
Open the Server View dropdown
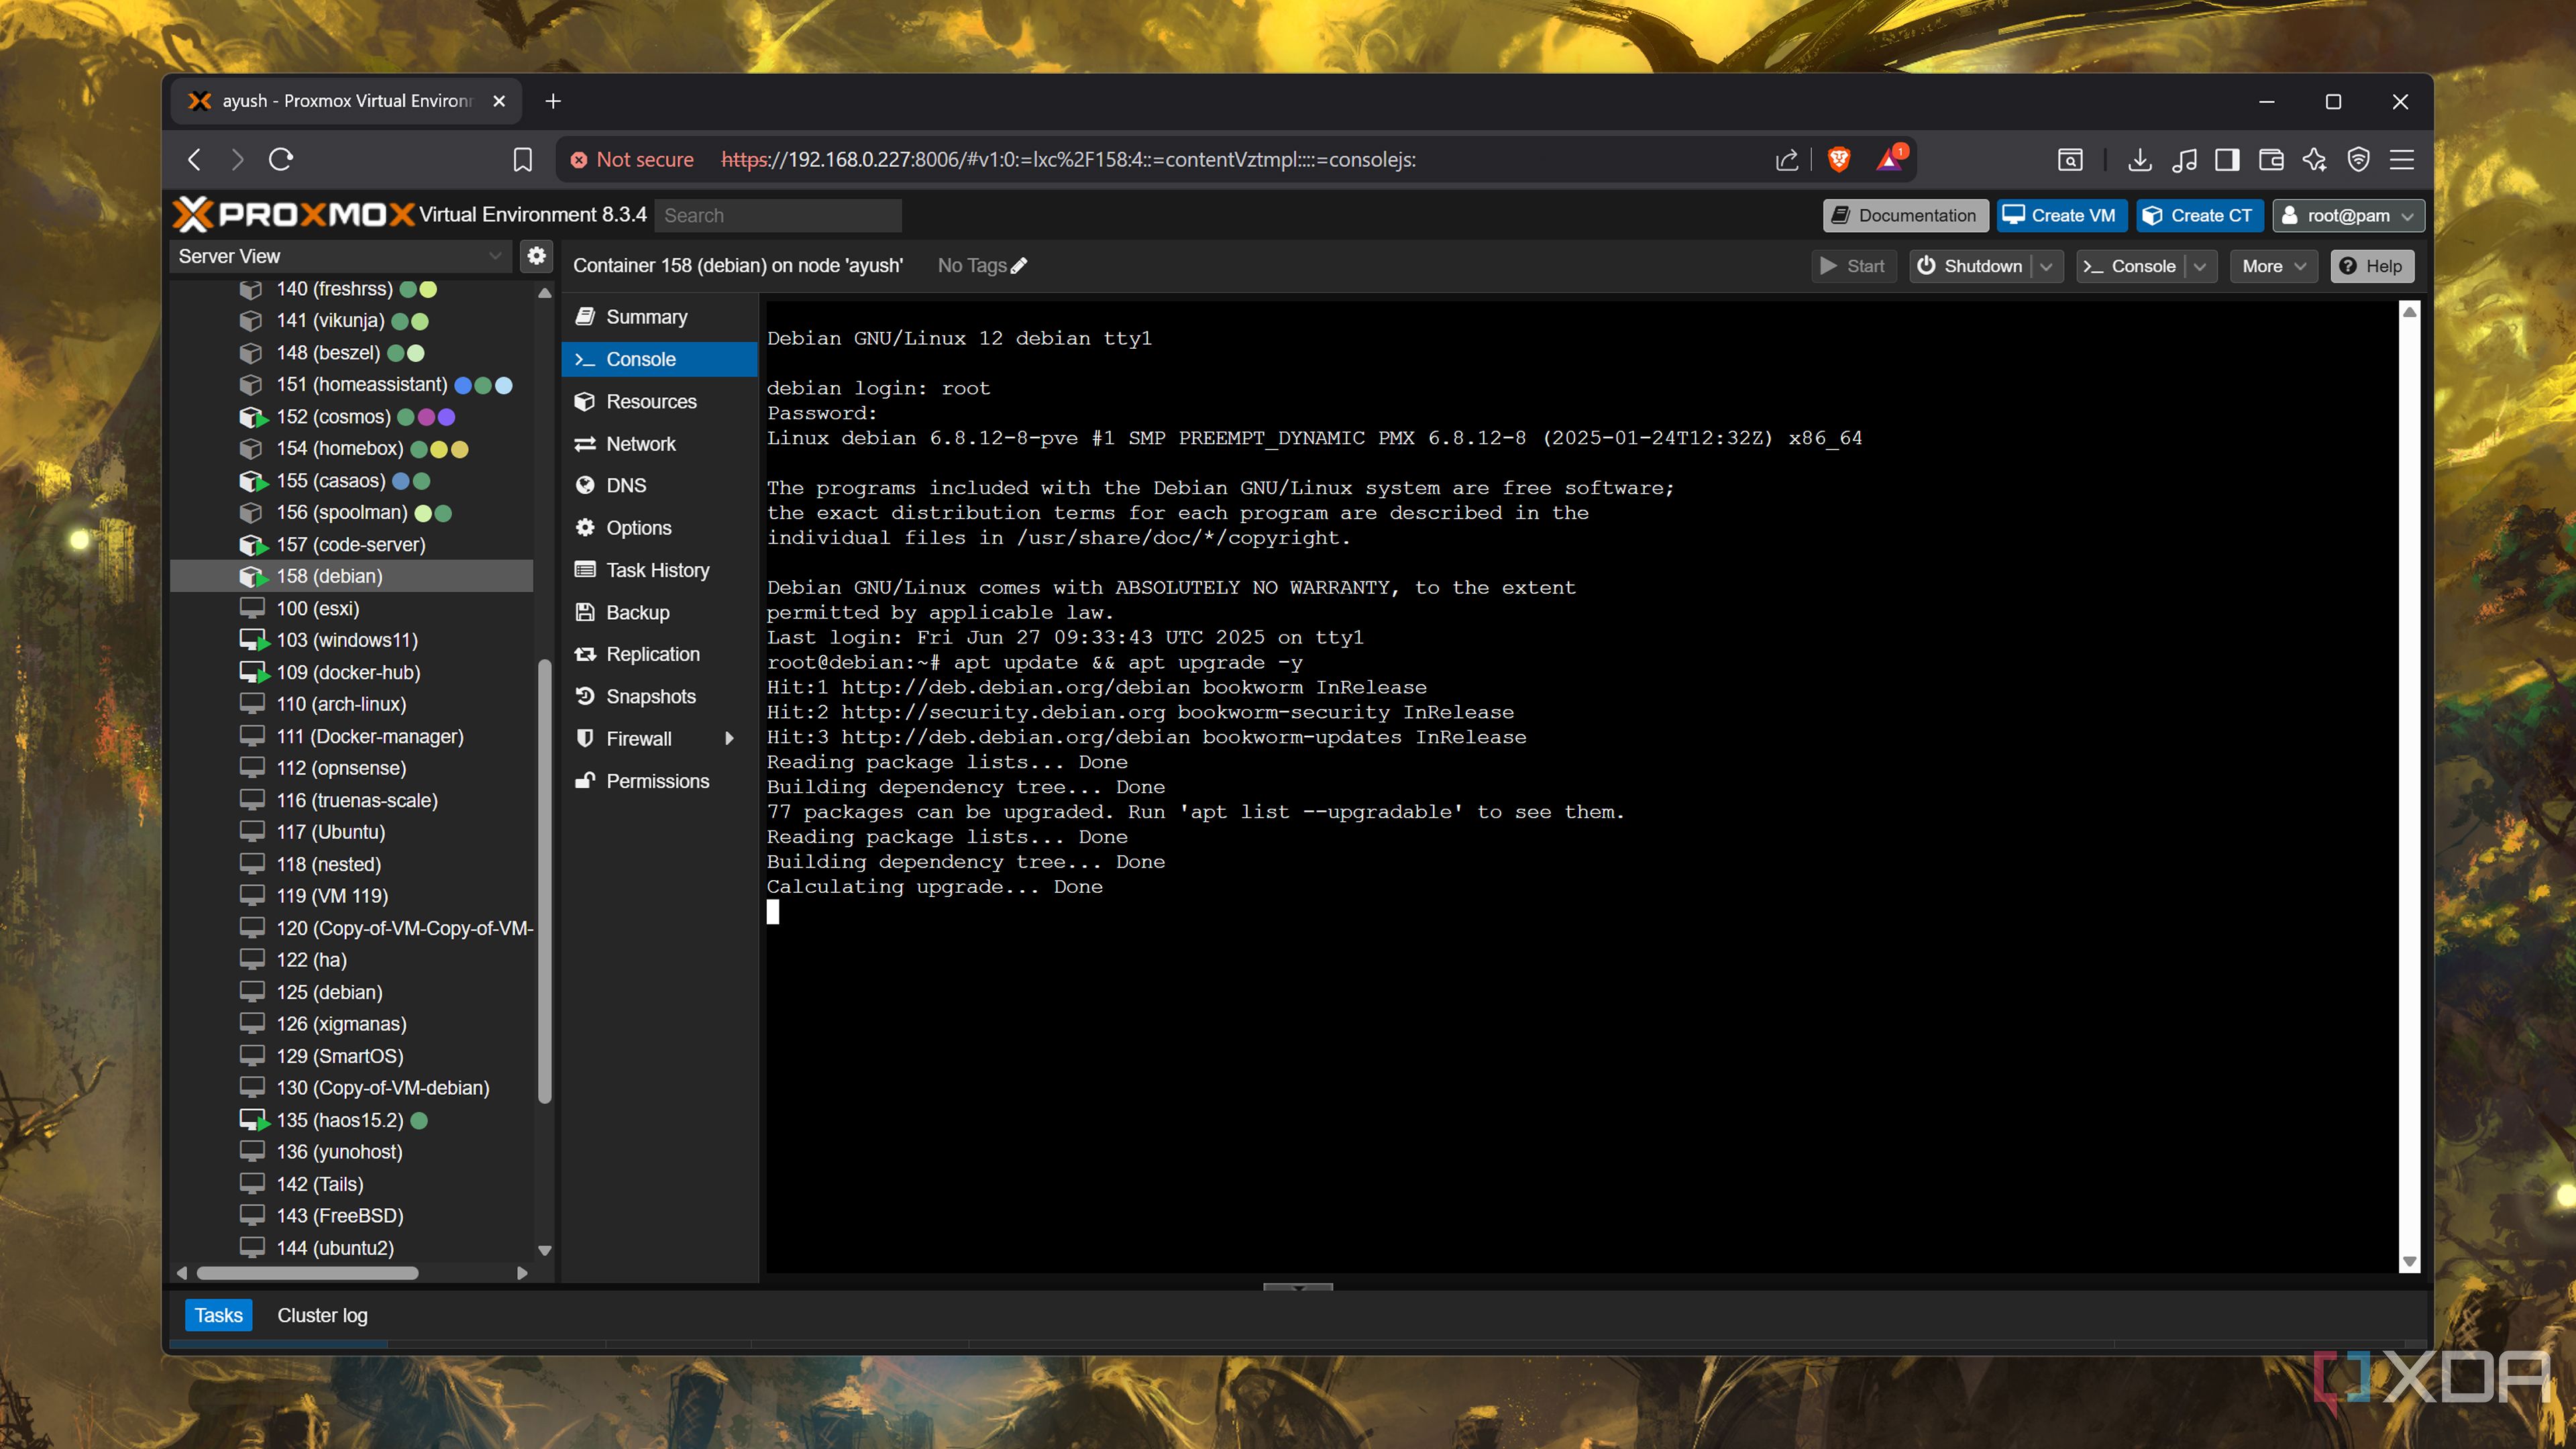340,256
